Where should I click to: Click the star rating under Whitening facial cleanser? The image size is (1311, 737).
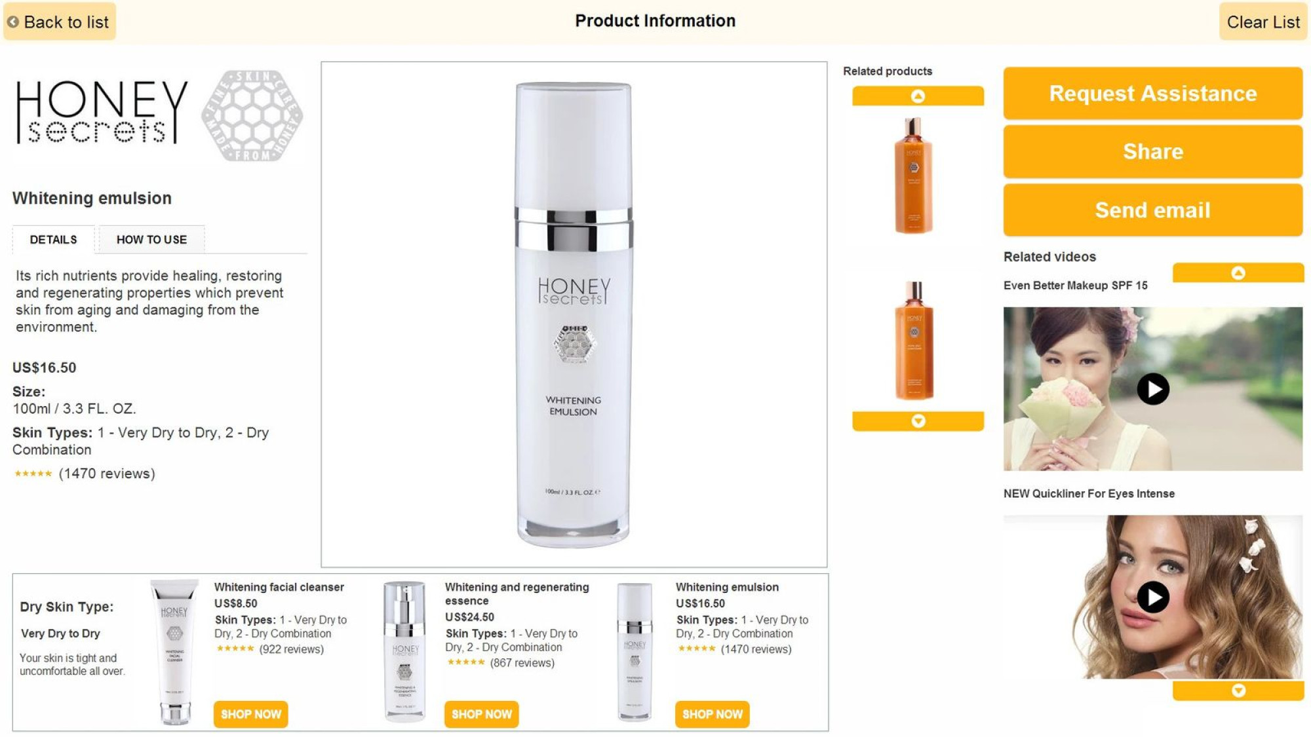tap(235, 649)
